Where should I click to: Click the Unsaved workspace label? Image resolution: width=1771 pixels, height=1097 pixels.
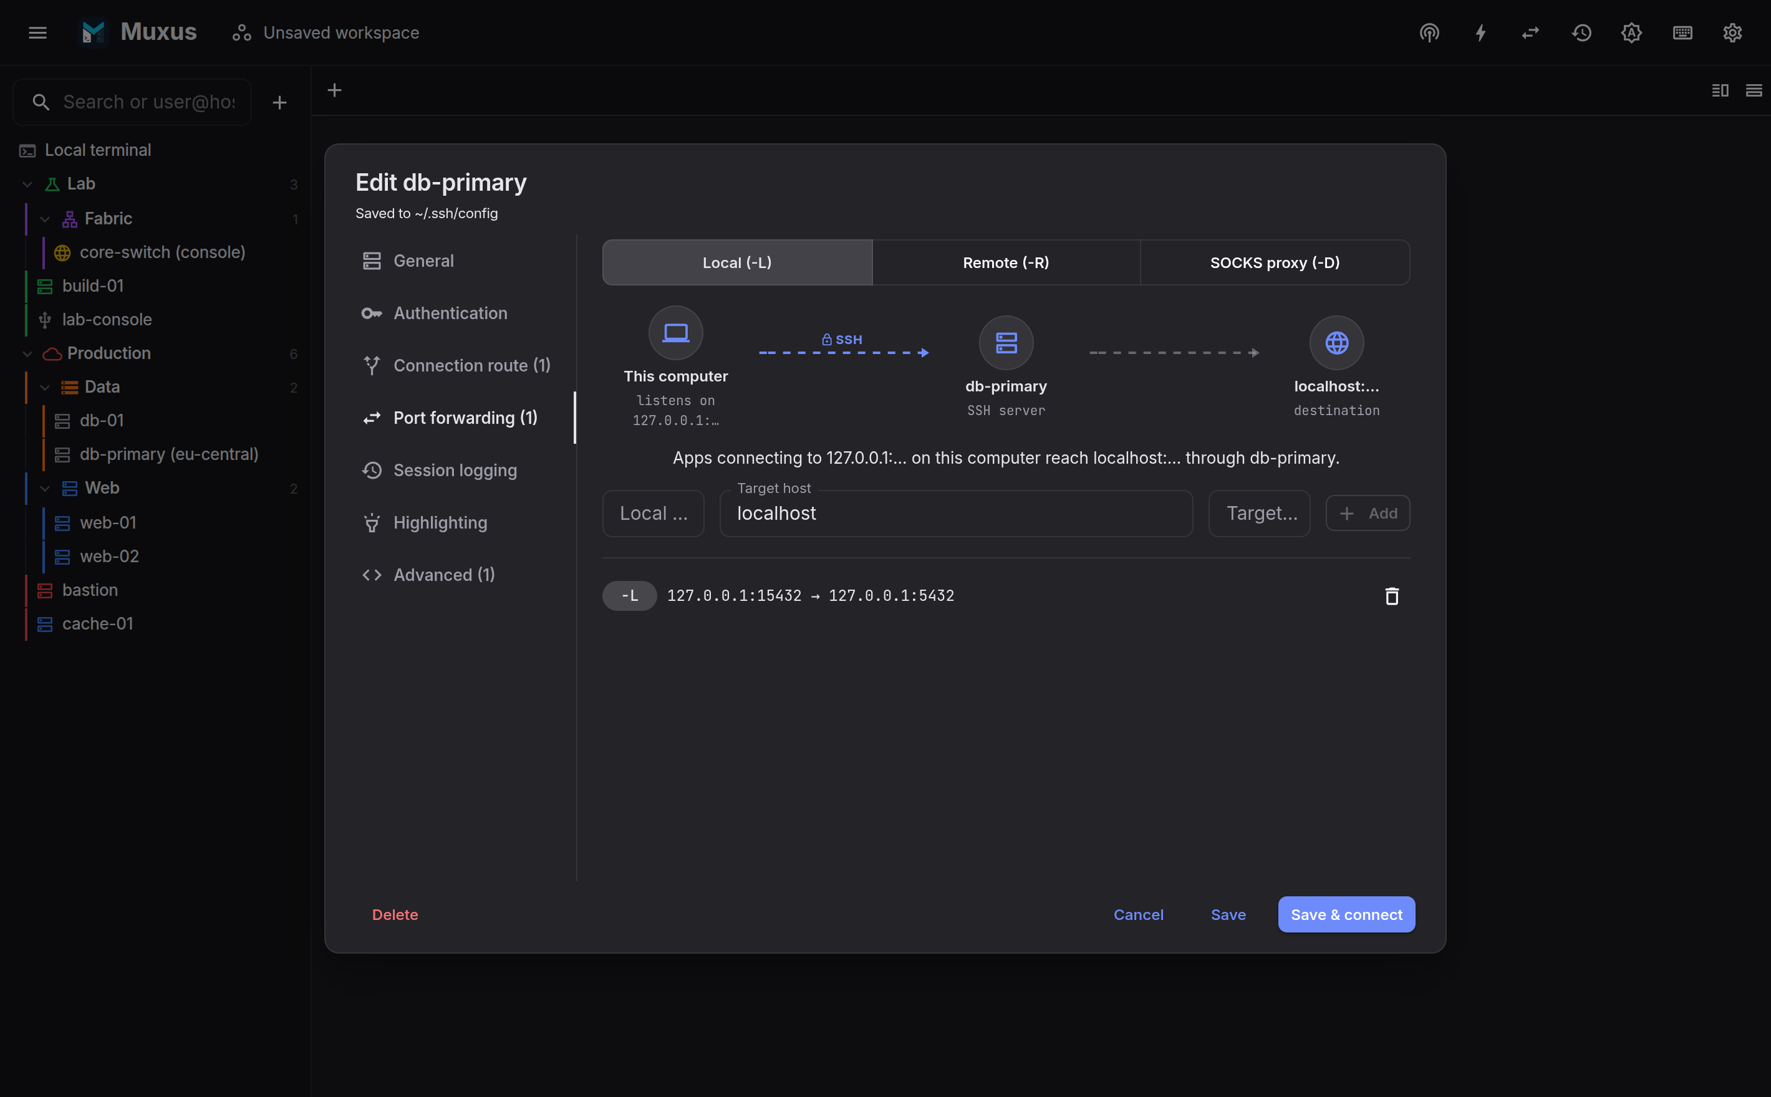[341, 32]
